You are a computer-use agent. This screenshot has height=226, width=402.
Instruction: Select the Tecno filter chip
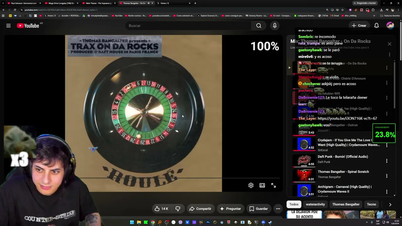tap(372, 204)
